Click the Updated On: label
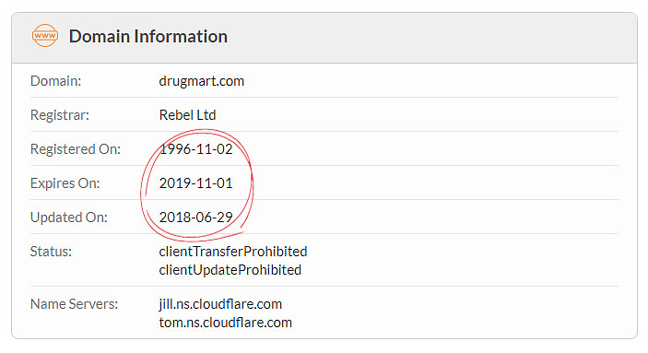The width and height of the screenshot is (648, 353). pyautogui.click(x=68, y=218)
